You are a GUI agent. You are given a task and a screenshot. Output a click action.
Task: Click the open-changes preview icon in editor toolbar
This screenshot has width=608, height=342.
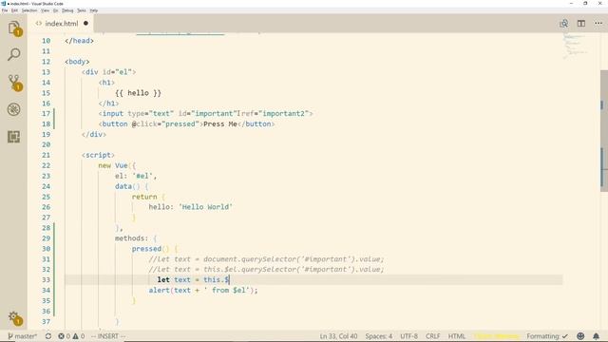pyautogui.click(x=563, y=24)
